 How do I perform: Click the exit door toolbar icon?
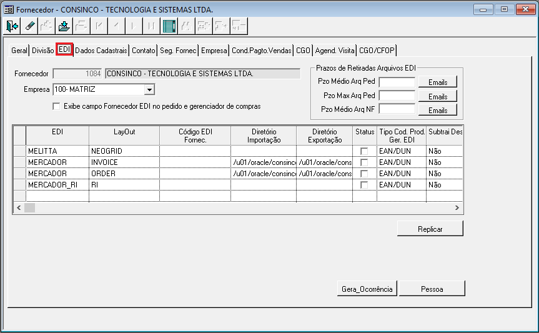12,26
